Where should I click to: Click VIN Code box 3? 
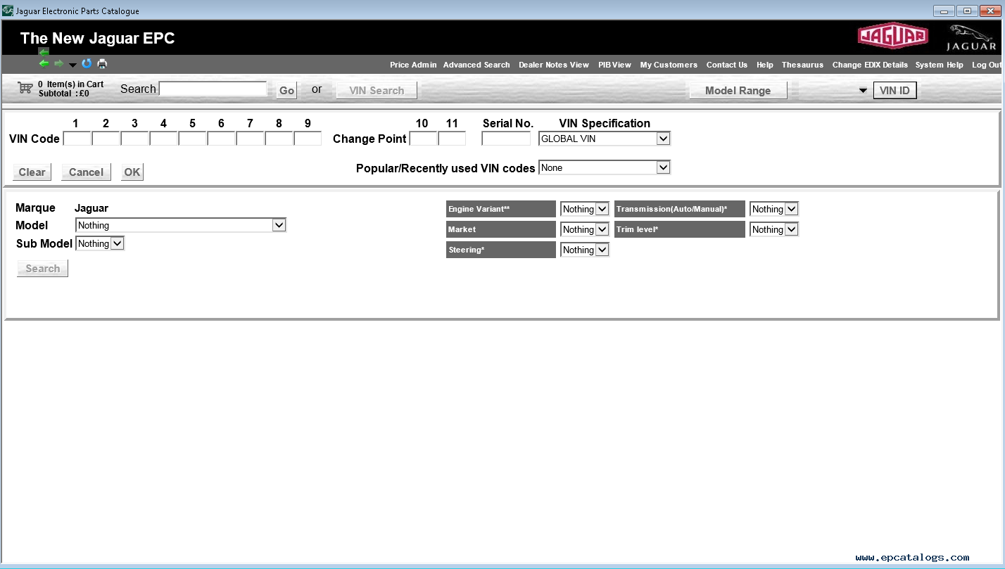135,139
